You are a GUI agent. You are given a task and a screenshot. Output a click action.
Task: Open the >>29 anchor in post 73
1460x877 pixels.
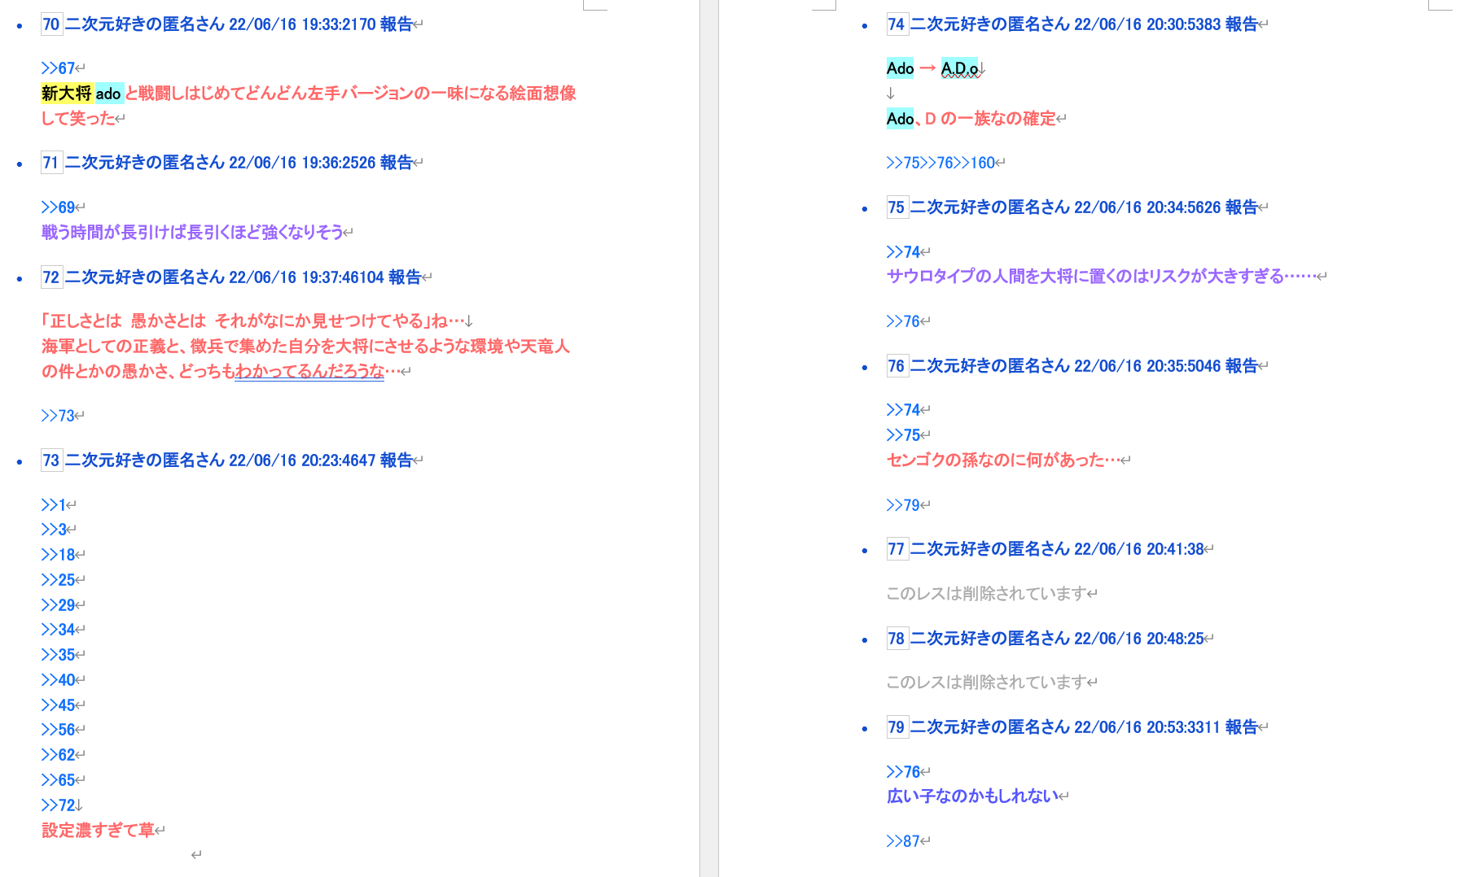(x=58, y=605)
